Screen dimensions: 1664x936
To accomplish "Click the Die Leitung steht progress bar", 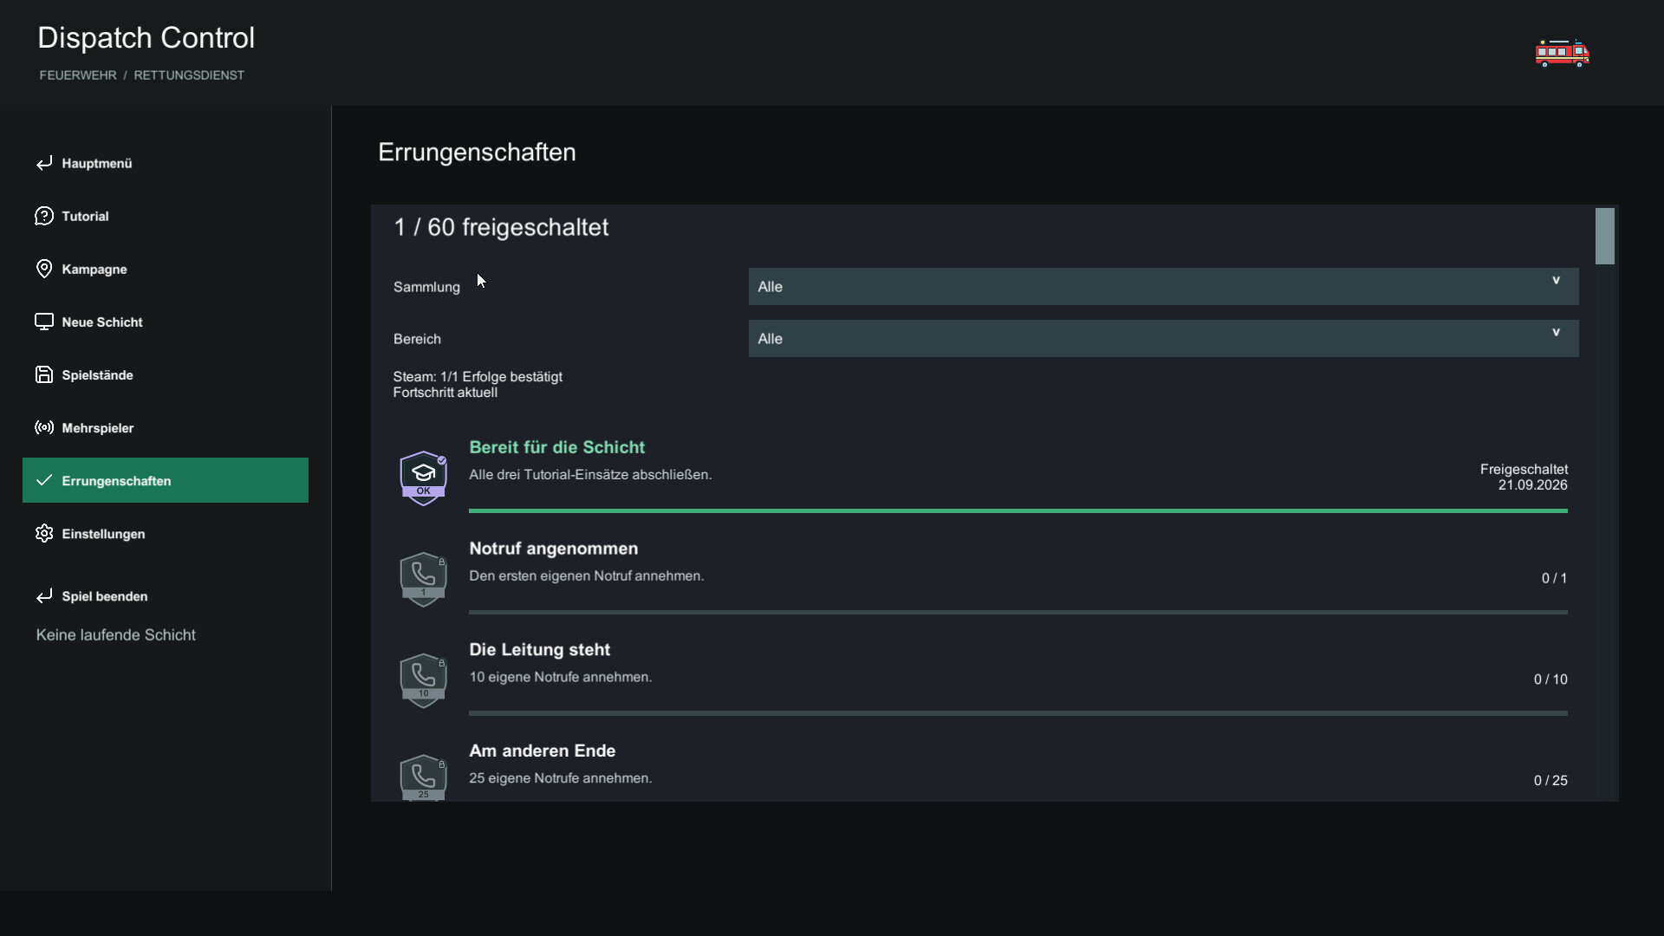I will (x=1018, y=713).
